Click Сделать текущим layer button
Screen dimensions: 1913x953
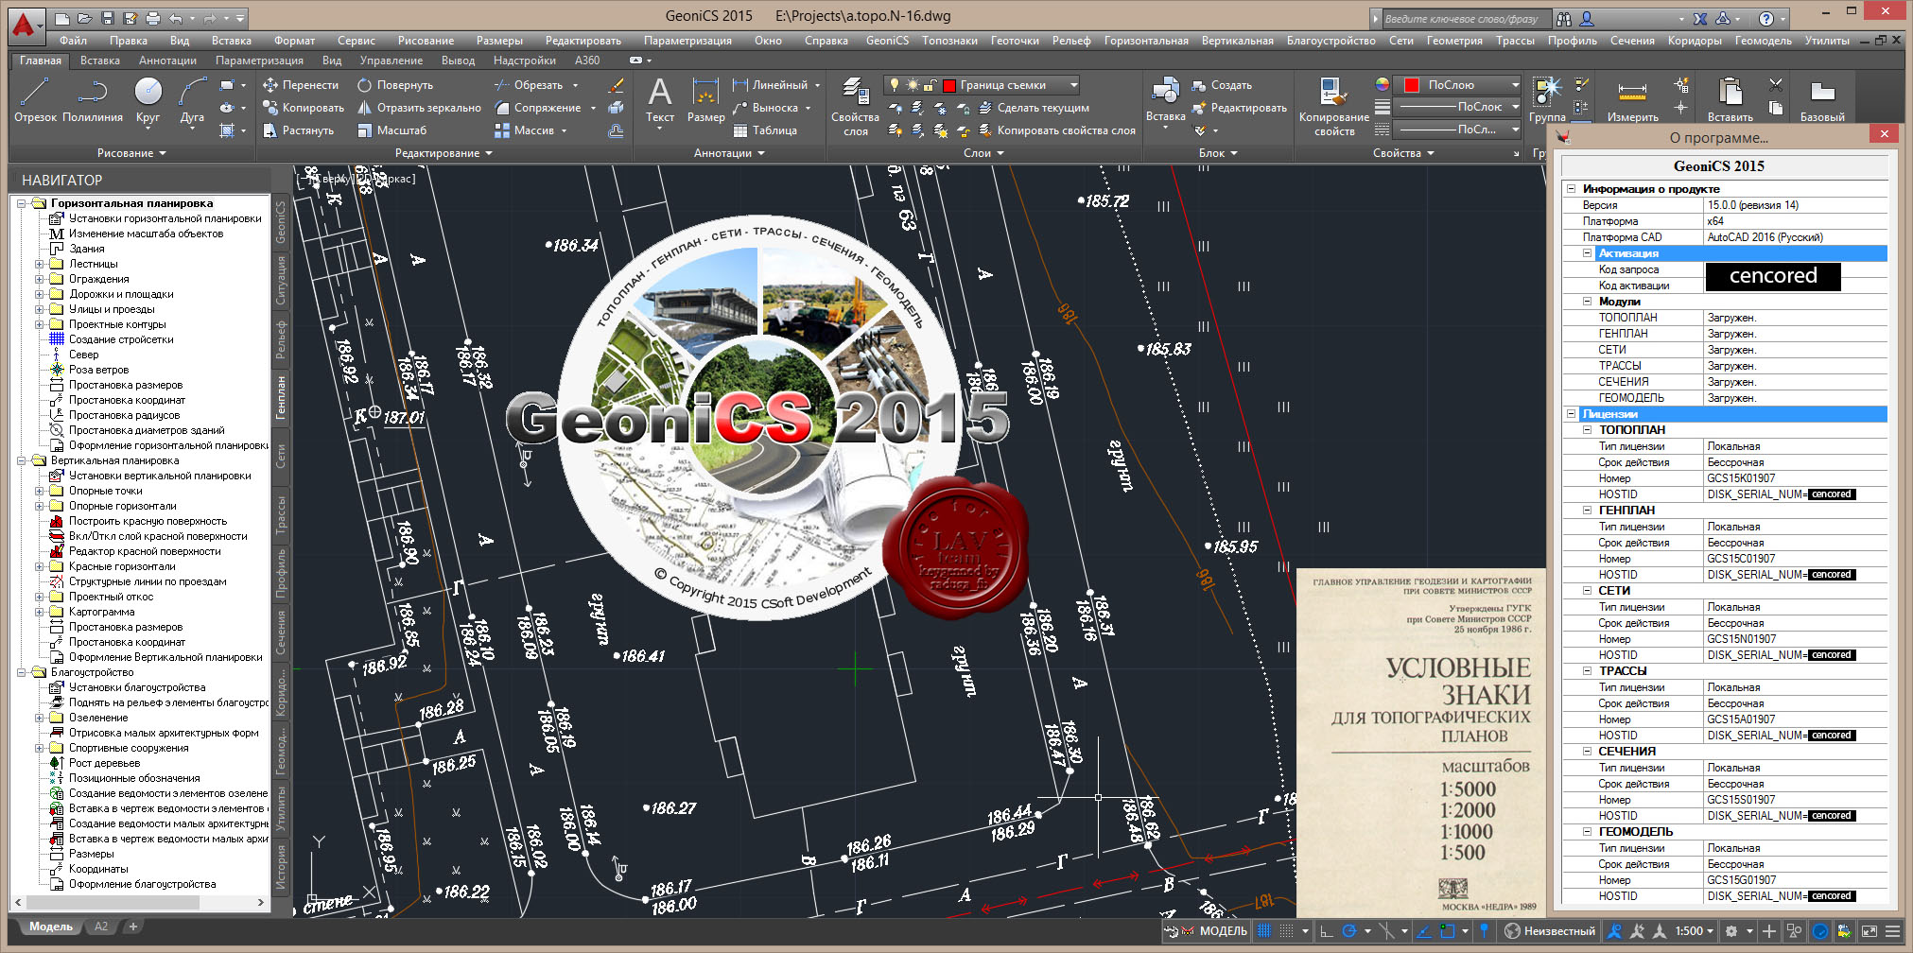pos(1034,108)
